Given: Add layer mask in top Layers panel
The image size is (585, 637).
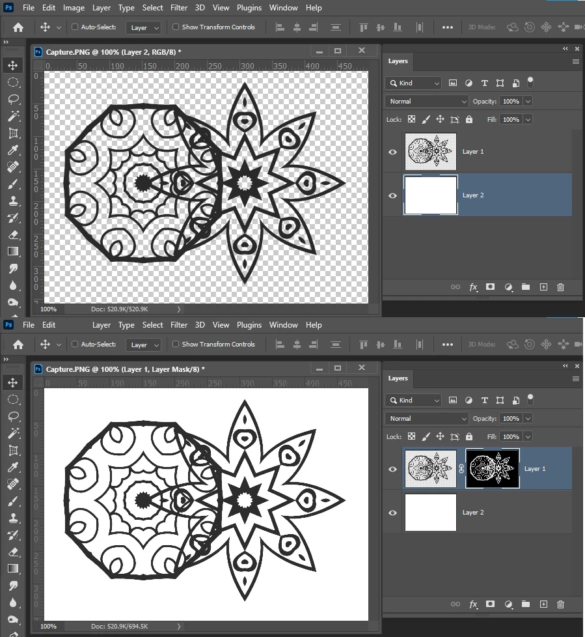Looking at the screenshot, I should 491,287.
